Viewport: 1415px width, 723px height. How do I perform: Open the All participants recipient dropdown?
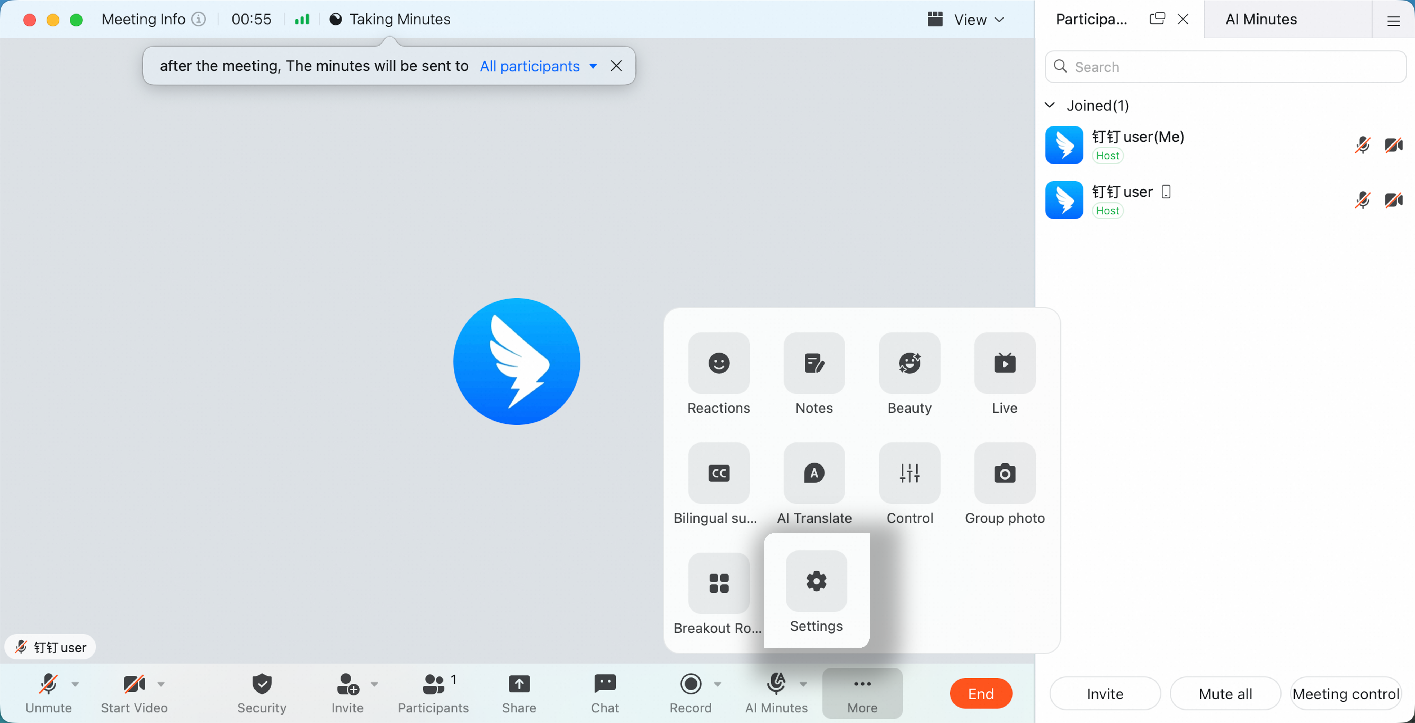click(538, 66)
